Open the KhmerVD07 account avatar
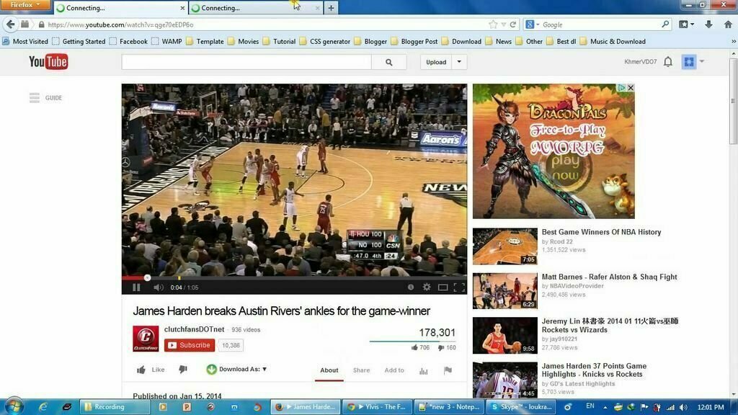738x415 pixels. [x=689, y=62]
